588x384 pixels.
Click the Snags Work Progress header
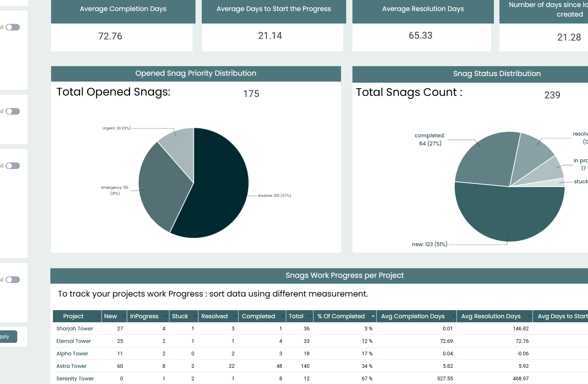point(345,275)
